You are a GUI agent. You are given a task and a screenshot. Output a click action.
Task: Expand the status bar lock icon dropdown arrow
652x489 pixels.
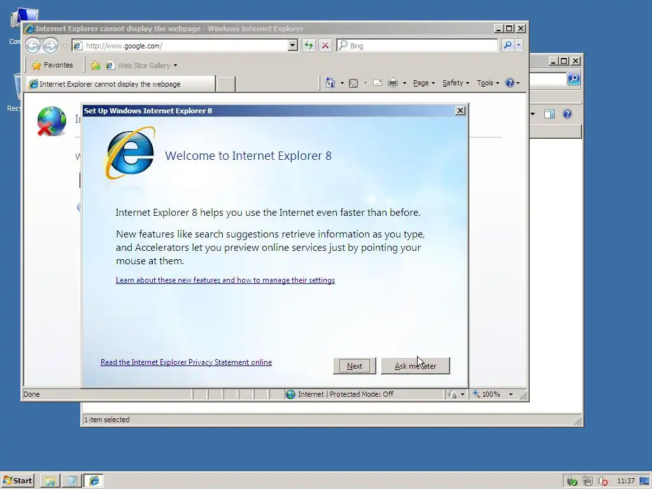(x=462, y=394)
